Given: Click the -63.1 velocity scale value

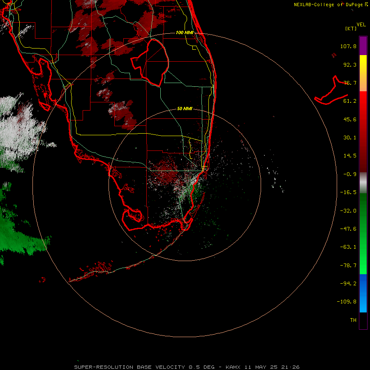Looking at the screenshot, I should pos(348,247).
